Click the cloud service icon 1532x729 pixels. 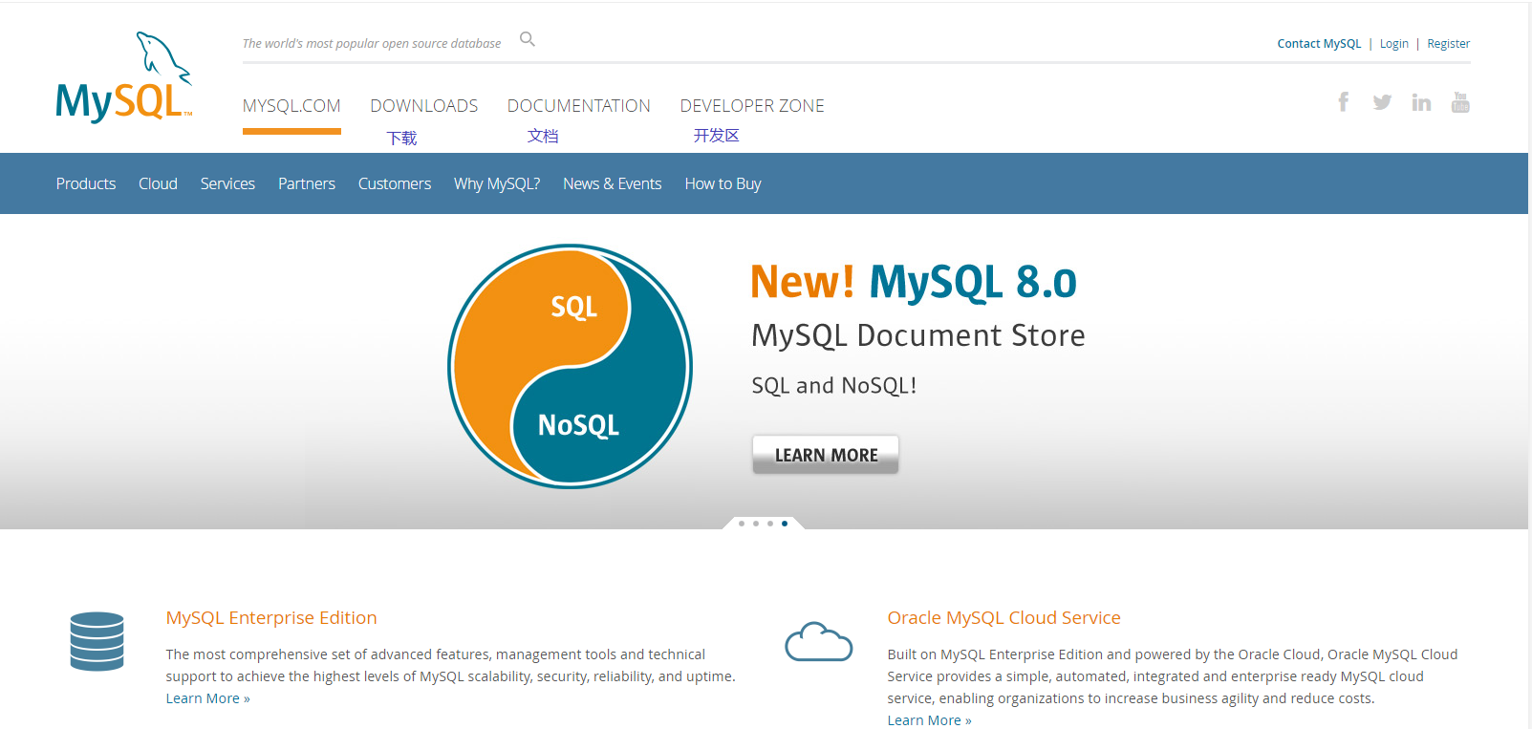click(x=818, y=641)
